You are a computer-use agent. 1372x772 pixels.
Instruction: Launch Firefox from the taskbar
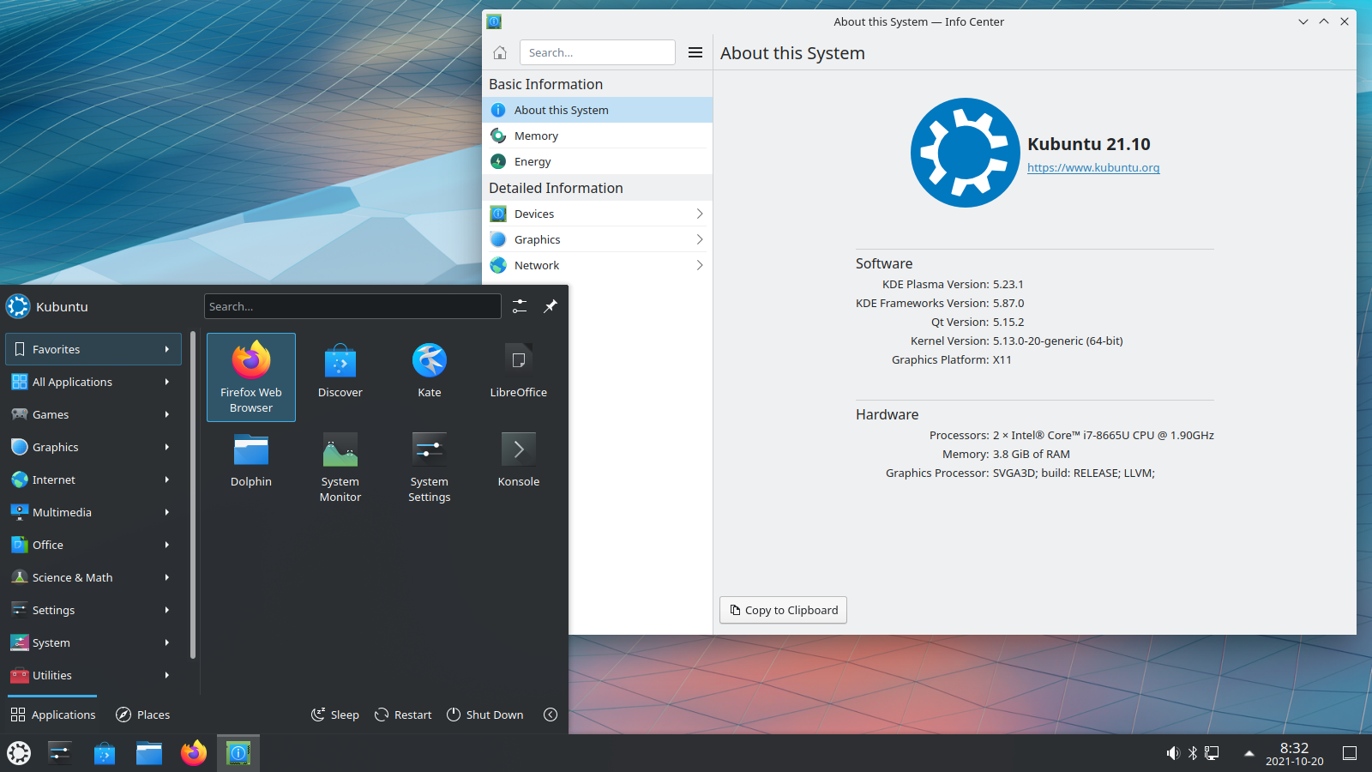coord(194,753)
